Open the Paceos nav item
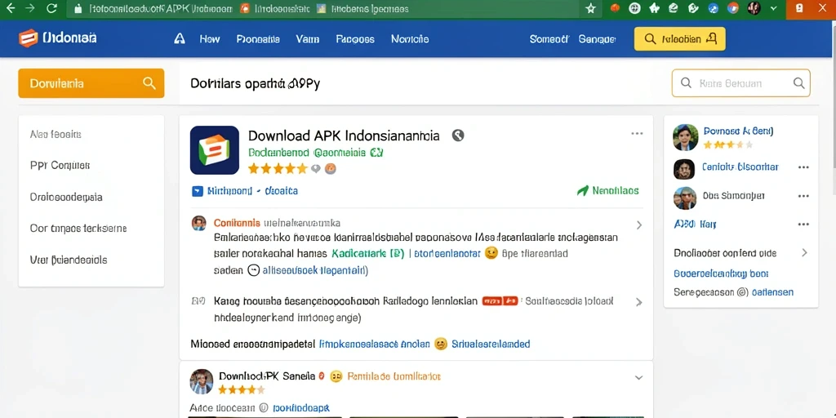This screenshot has height=418, width=836. [x=355, y=39]
